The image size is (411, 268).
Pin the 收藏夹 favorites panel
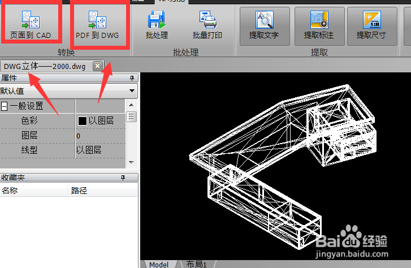click(123, 178)
